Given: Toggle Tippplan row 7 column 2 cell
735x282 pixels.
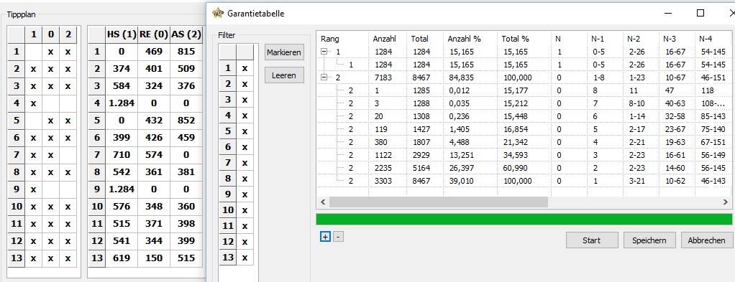Looking at the screenshot, I should coord(68,154).
